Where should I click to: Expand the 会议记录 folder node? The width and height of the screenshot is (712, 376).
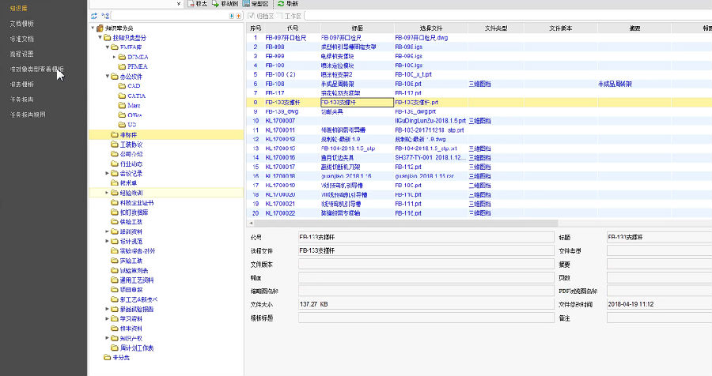[x=107, y=173]
